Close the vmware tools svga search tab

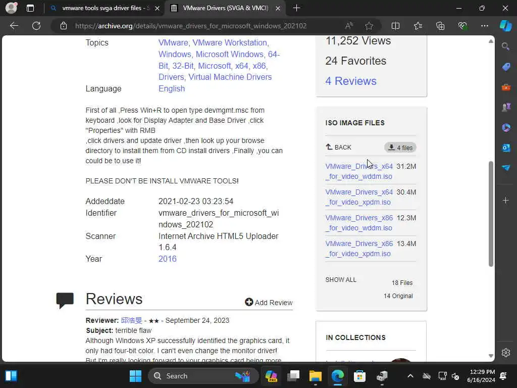coord(158,8)
